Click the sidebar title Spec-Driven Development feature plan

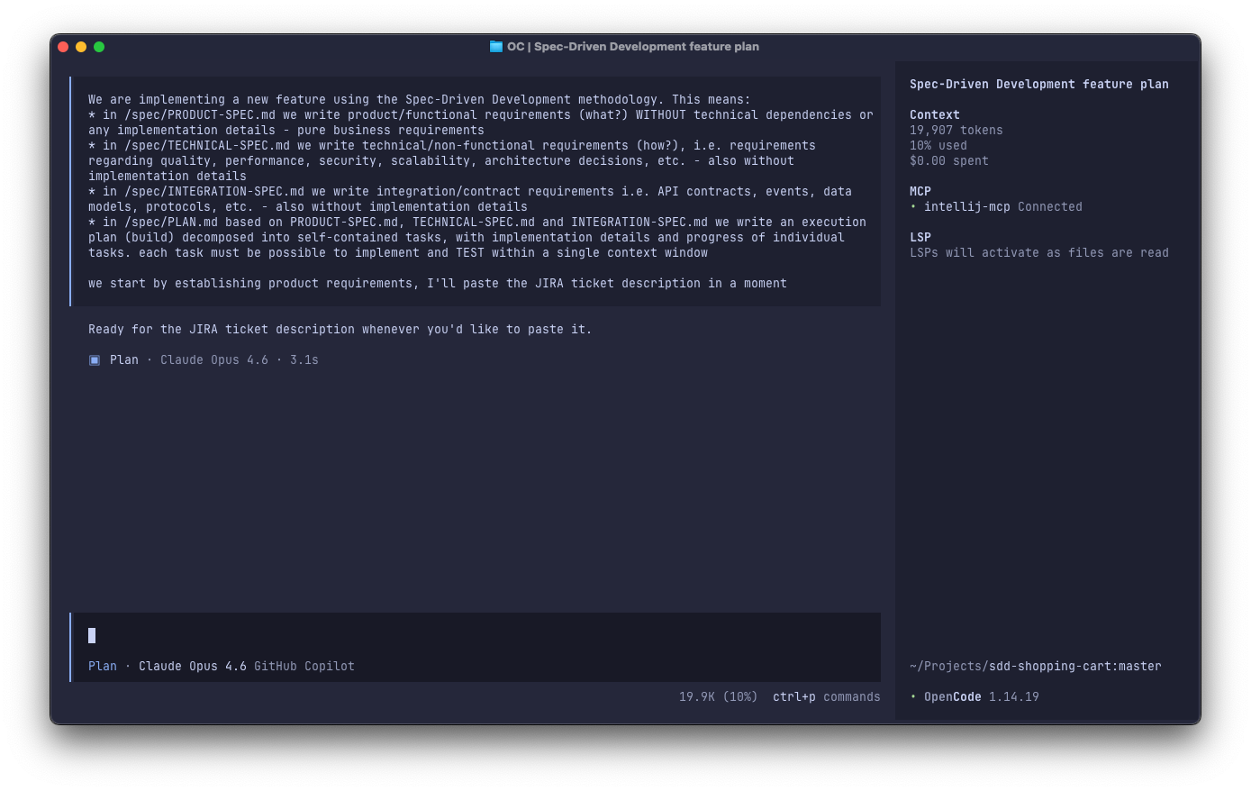(x=1039, y=85)
